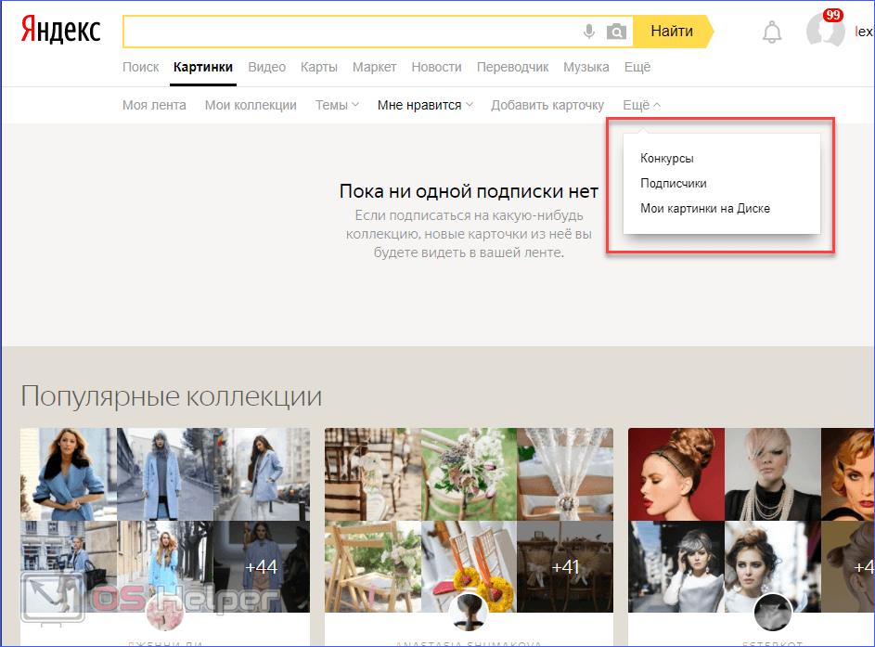Switch to Поиск tab
Viewport: 875px width, 647px height.
(x=141, y=67)
